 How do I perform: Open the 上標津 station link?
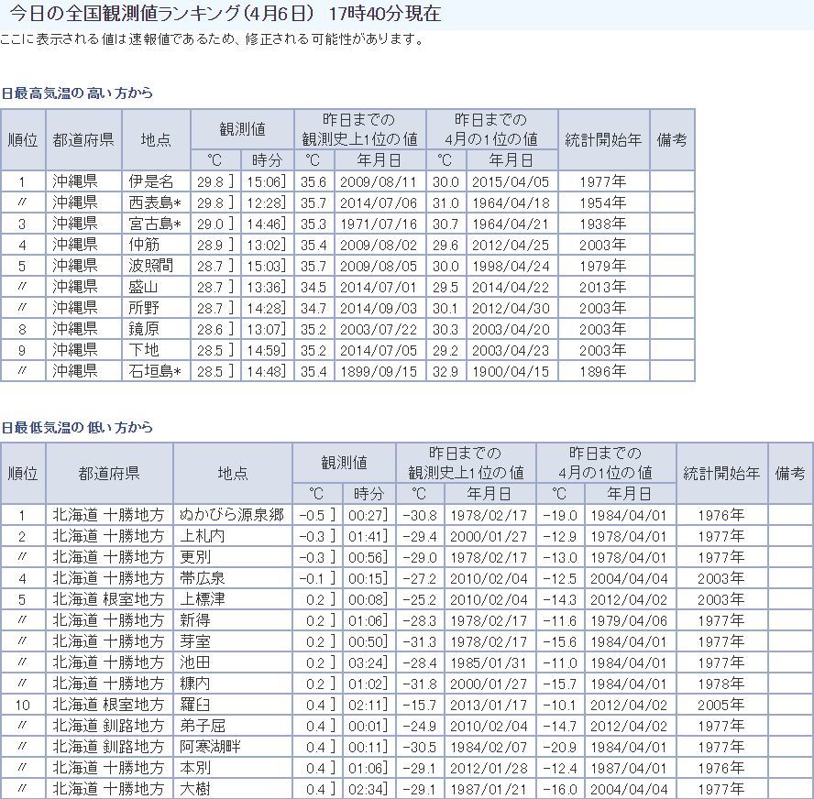pos(203,599)
